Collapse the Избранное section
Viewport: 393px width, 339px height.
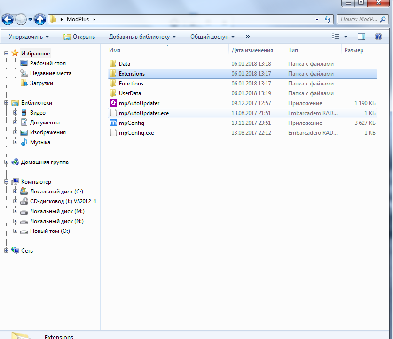pyautogui.click(x=6, y=53)
